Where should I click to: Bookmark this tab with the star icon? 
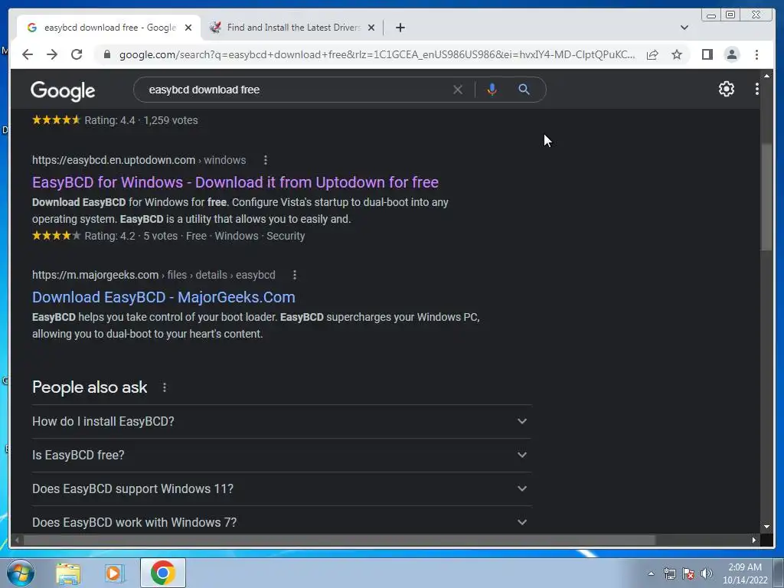click(x=677, y=54)
